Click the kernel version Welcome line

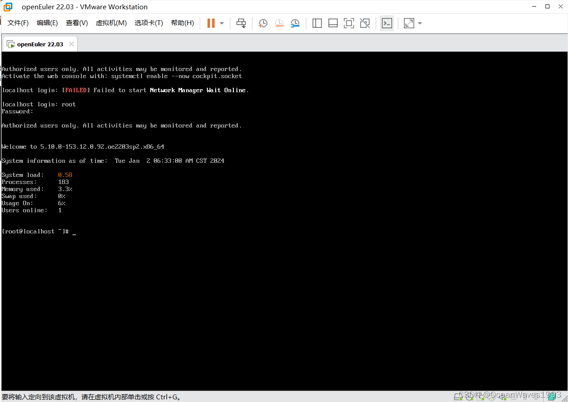(x=83, y=147)
